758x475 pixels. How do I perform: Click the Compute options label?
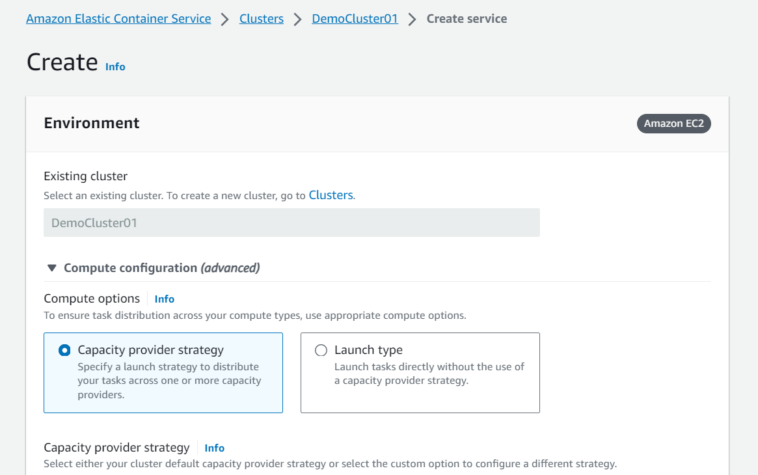click(92, 299)
